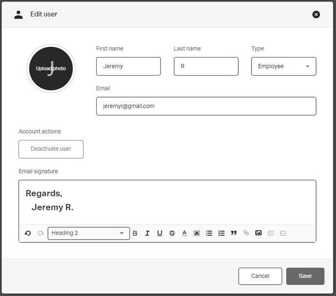This screenshot has width=336, height=296.
Task: Click the Deactivate user button
Action: coord(51,149)
